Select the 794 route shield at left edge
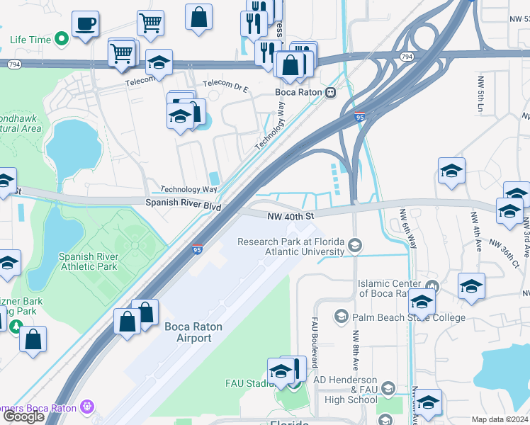The width and height of the screenshot is (530, 425). coord(14,64)
